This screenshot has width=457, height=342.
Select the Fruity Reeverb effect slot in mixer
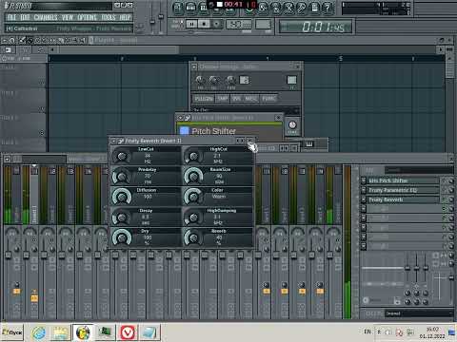(x=403, y=199)
